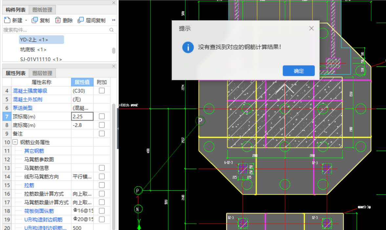Click the 属性名称 column header
The width and height of the screenshot is (386, 230).
pyautogui.click(x=41, y=82)
